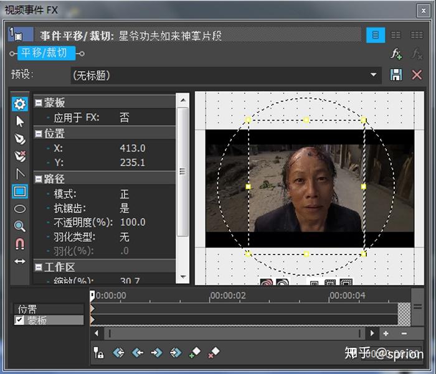Screen dimensions: 436x374
Task: Collapse the 工作区 property group
Action: click(x=39, y=268)
